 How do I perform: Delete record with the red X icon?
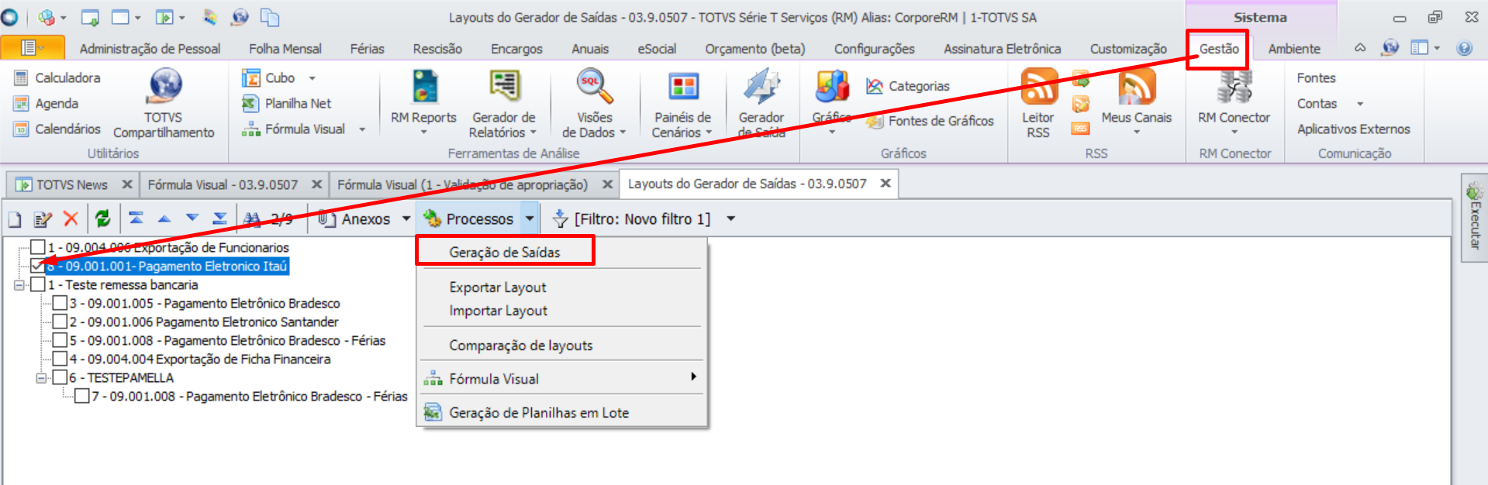coord(71,219)
